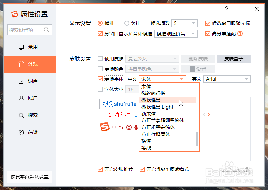The width and height of the screenshot is (268, 190).
Task: Click the 删除皮肤 button
Action: point(198,59)
